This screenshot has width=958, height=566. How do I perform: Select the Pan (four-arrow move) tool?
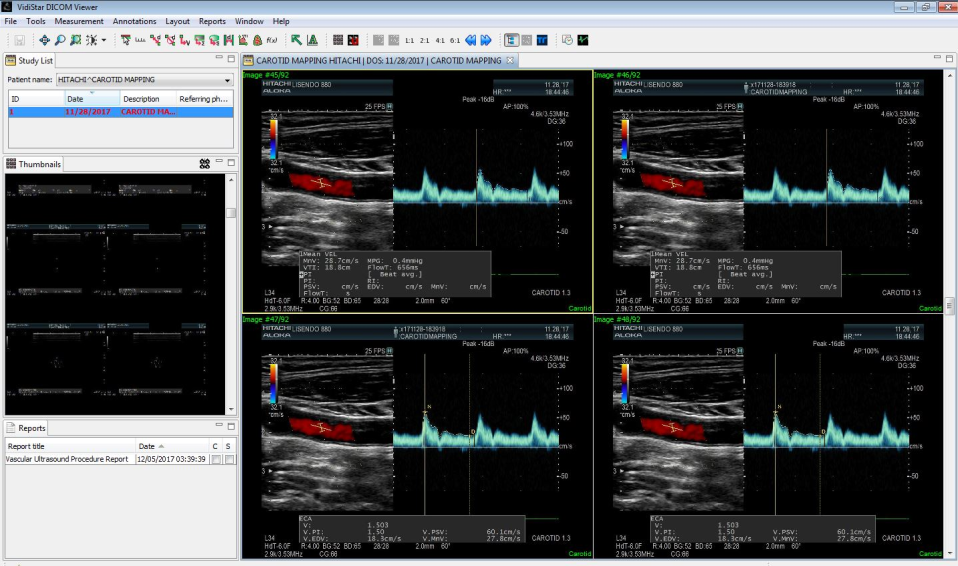click(45, 40)
